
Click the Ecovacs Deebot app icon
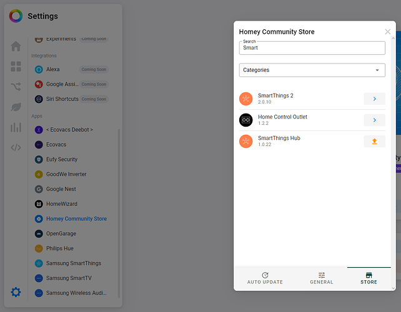pyautogui.click(x=39, y=130)
